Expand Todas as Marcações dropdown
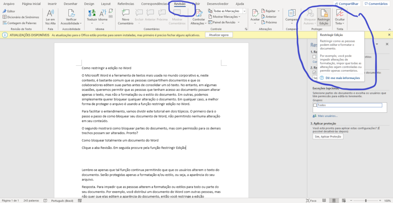 click(x=244, y=11)
